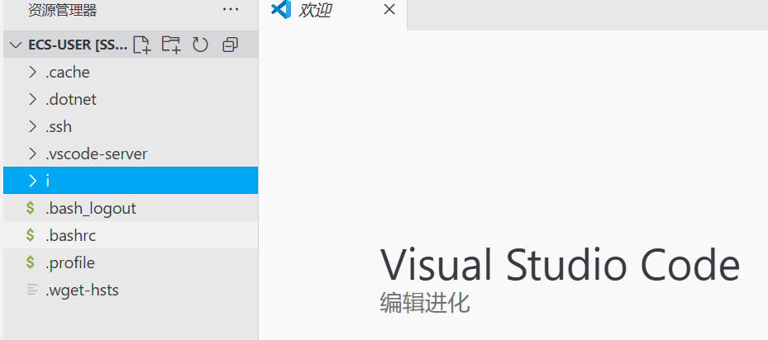Expand the .vscode-server folder
768x340 pixels.
pos(131,154)
